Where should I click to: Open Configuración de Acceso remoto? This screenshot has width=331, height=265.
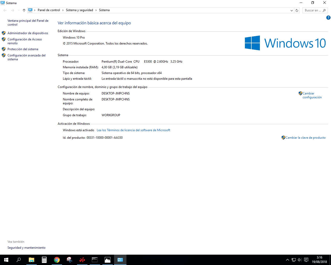[x=25, y=41]
